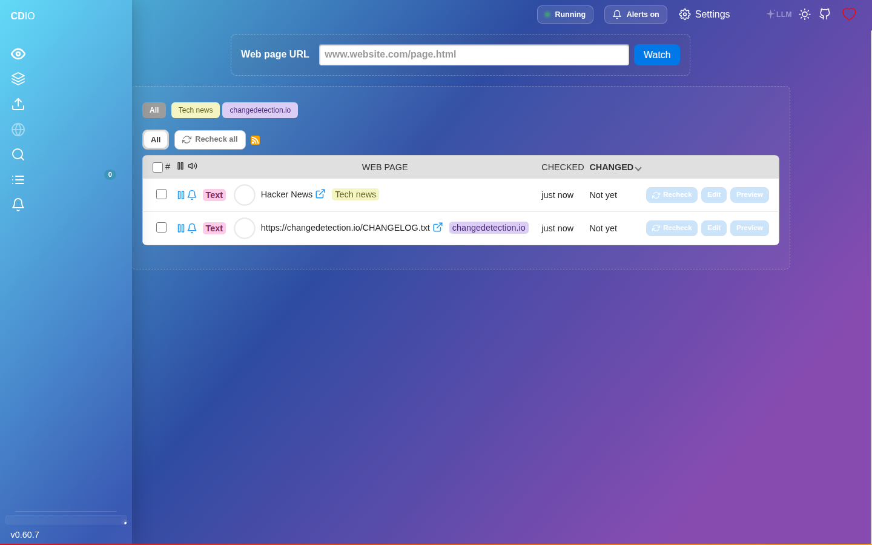
Task: Click Recheck all button
Action: [x=210, y=140]
